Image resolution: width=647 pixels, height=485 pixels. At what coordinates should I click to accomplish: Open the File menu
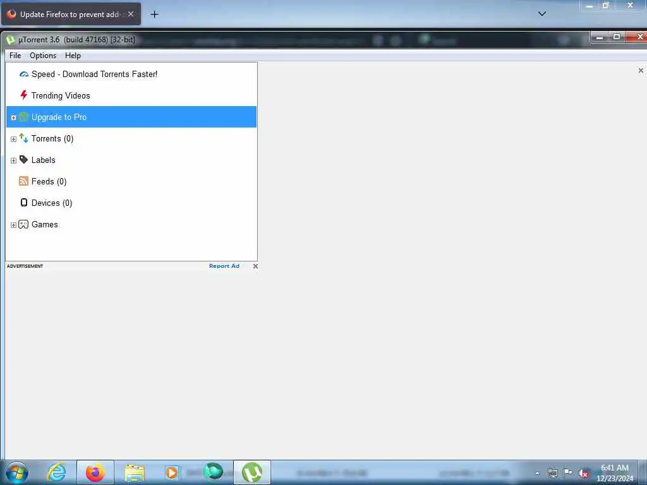coord(15,56)
